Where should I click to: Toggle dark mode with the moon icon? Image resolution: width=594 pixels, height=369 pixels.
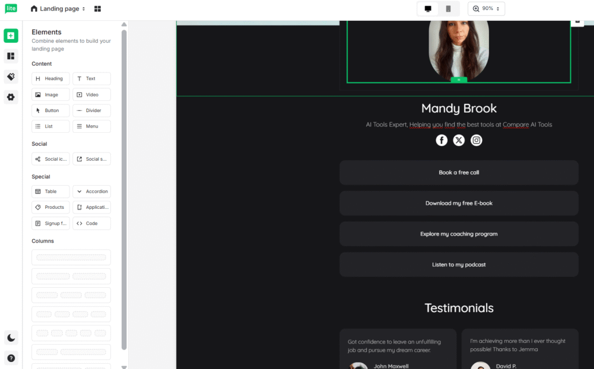pos(11,337)
